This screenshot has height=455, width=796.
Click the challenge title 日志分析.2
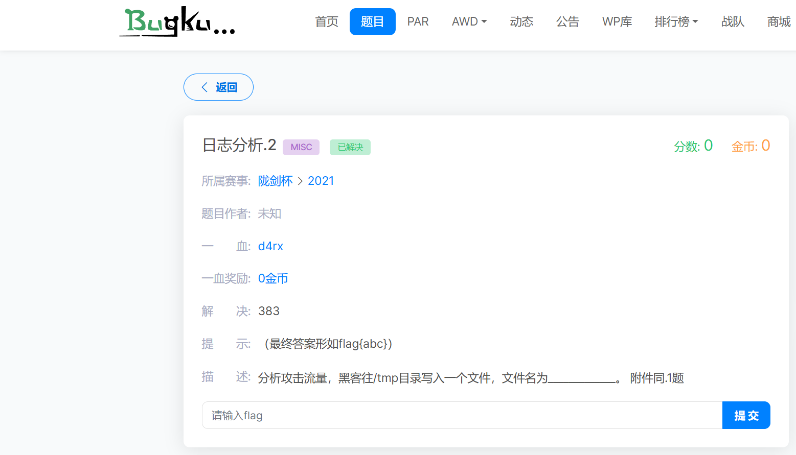pos(239,145)
